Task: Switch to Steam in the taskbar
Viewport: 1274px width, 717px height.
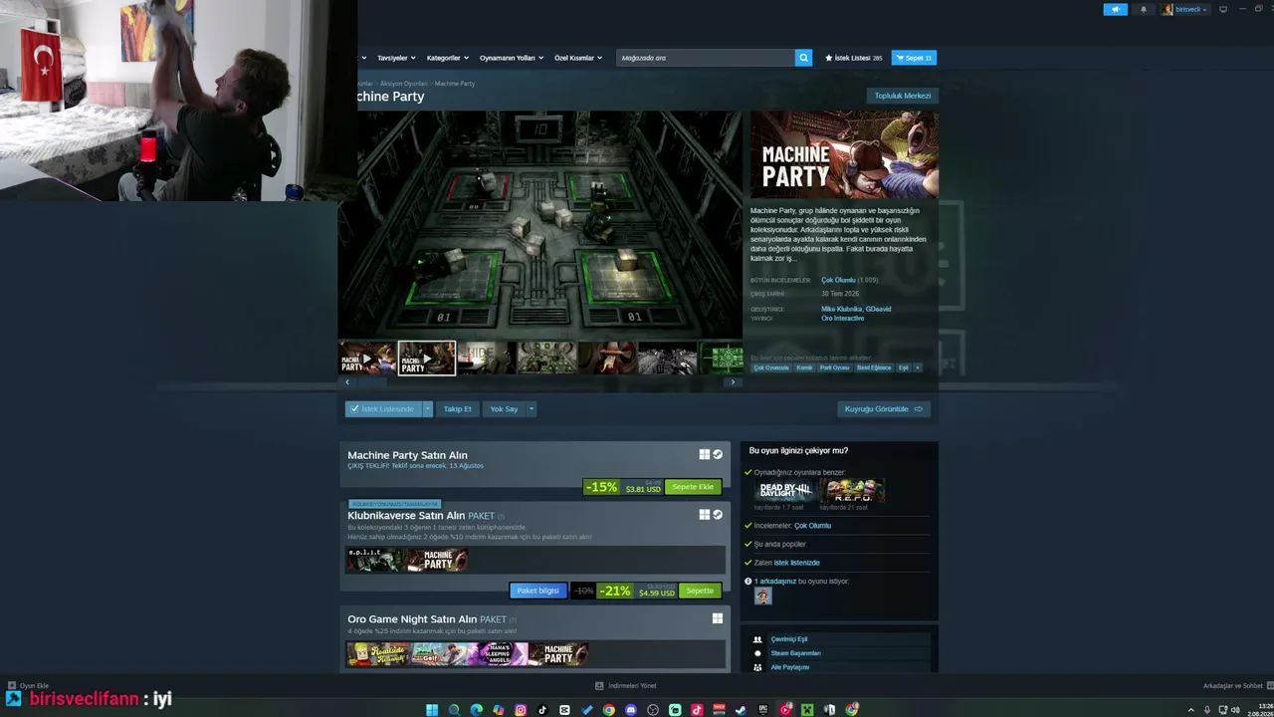Action: 741,710
